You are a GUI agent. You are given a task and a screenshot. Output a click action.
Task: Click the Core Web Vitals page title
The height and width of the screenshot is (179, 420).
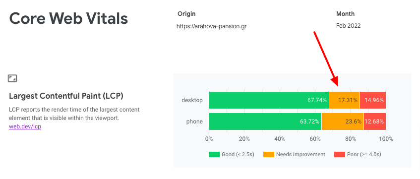68,19
